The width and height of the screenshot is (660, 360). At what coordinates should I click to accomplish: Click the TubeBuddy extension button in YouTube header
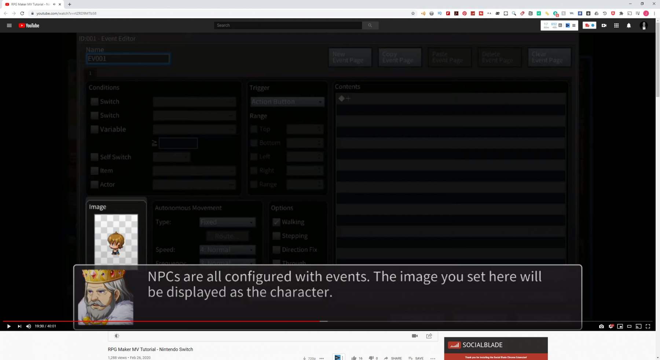tap(589, 26)
